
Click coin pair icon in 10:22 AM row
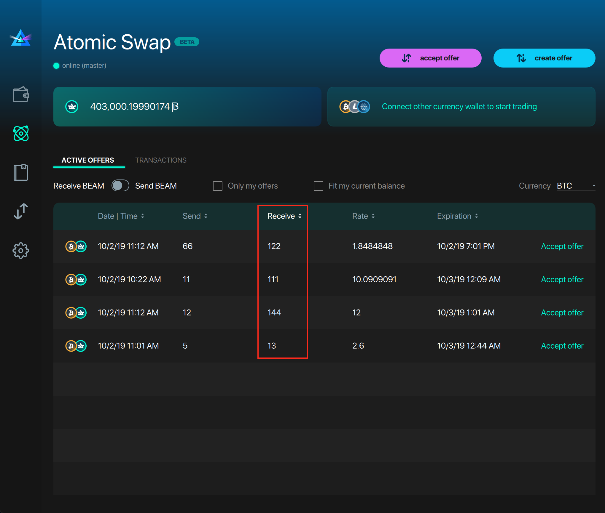click(76, 280)
